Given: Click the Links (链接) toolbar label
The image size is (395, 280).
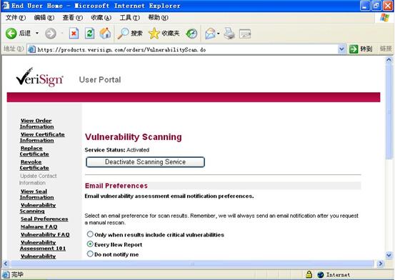Looking at the screenshot, I should click(x=386, y=49).
